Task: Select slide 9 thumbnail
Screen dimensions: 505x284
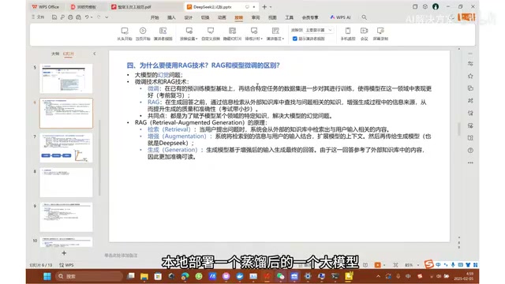Action: pyautogui.click(x=66, y=217)
